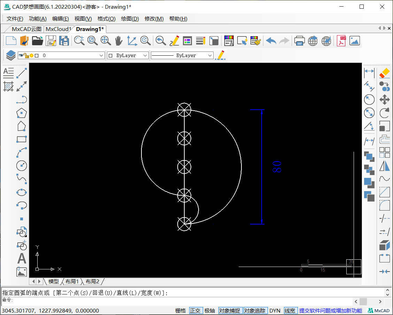Open the 格式(O) menu
393x315 pixels.
(x=106, y=19)
